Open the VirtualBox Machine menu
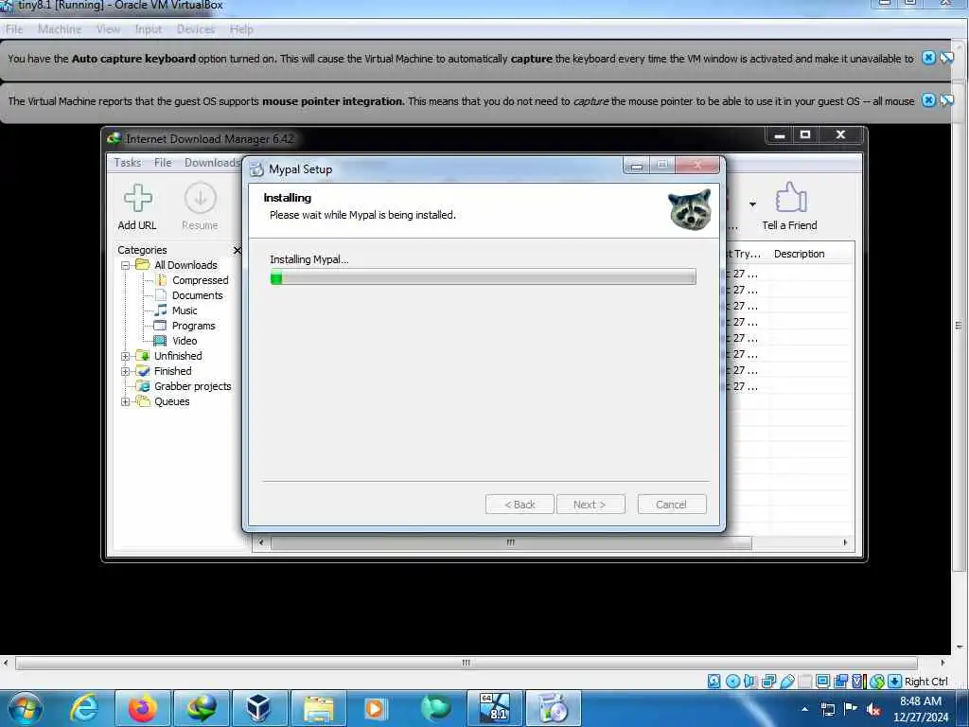 pos(60,29)
